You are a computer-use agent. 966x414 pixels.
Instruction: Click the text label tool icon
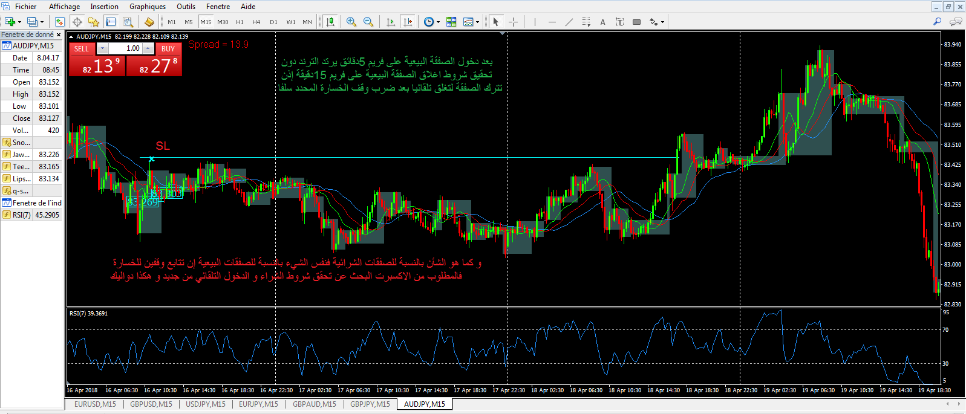click(x=619, y=22)
